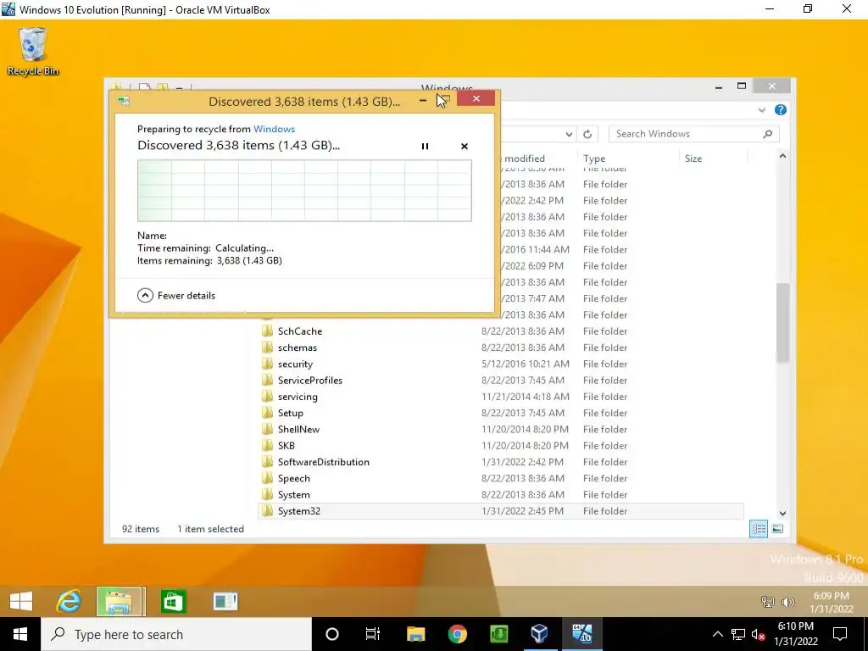Screen dimensions: 868x651
Task: Open Google Chrome from host taskbar
Action: [x=457, y=634]
